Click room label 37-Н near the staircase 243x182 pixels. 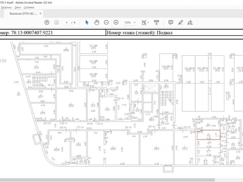[x=51, y=77]
